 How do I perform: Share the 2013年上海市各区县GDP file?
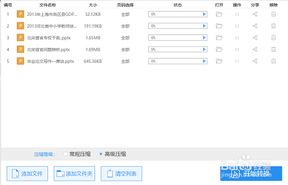pos(255,14)
